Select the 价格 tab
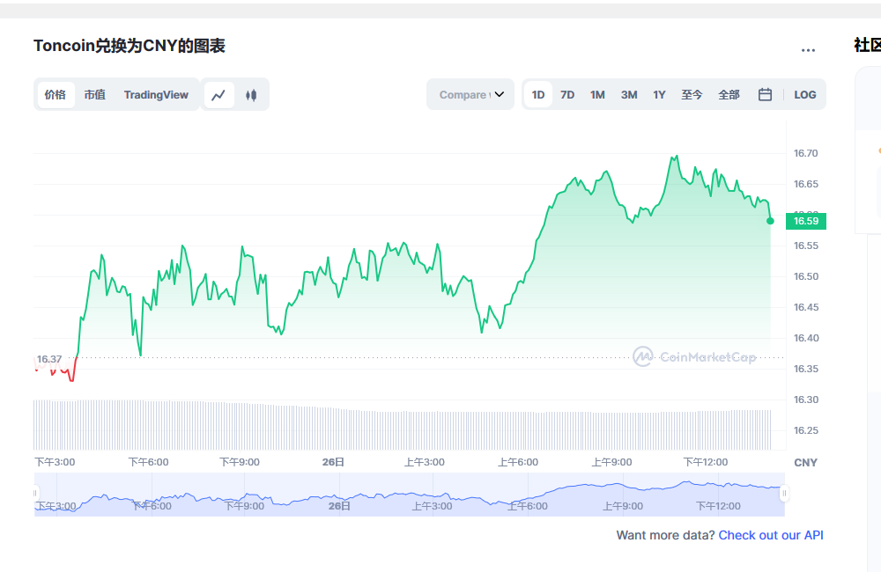The height and width of the screenshot is (572, 881). tap(56, 95)
